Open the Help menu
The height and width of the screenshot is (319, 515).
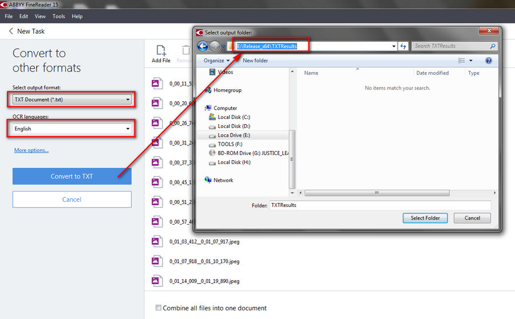click(x=77, y=17)
